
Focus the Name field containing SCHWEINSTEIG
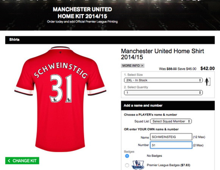171,137
